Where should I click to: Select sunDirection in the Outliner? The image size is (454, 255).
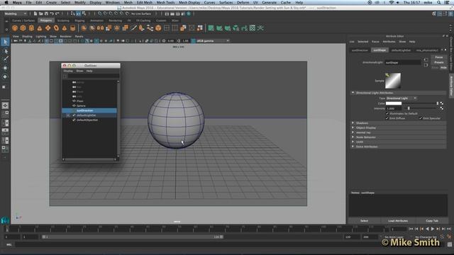(89, 110)
